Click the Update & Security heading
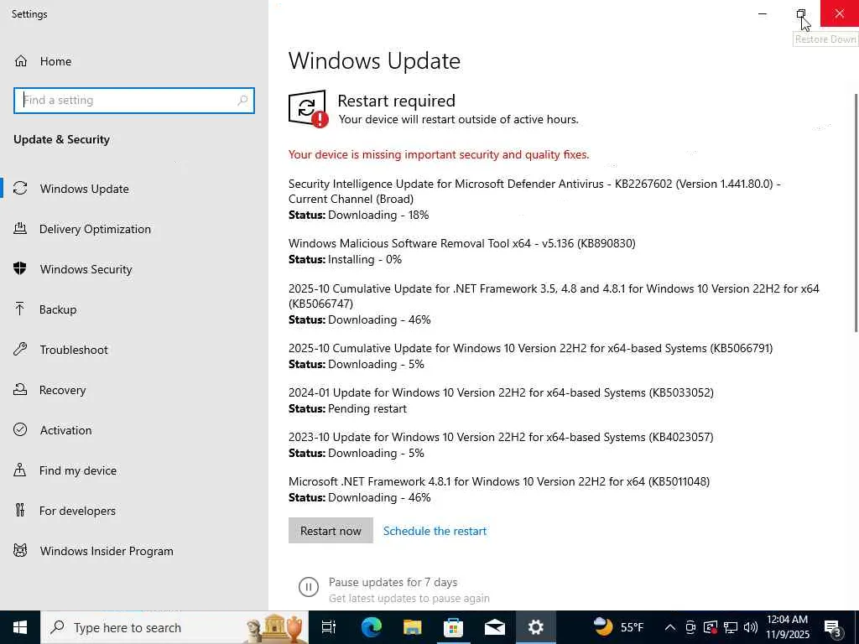Screen dimensions: 859x644 [x=61, y=139]
